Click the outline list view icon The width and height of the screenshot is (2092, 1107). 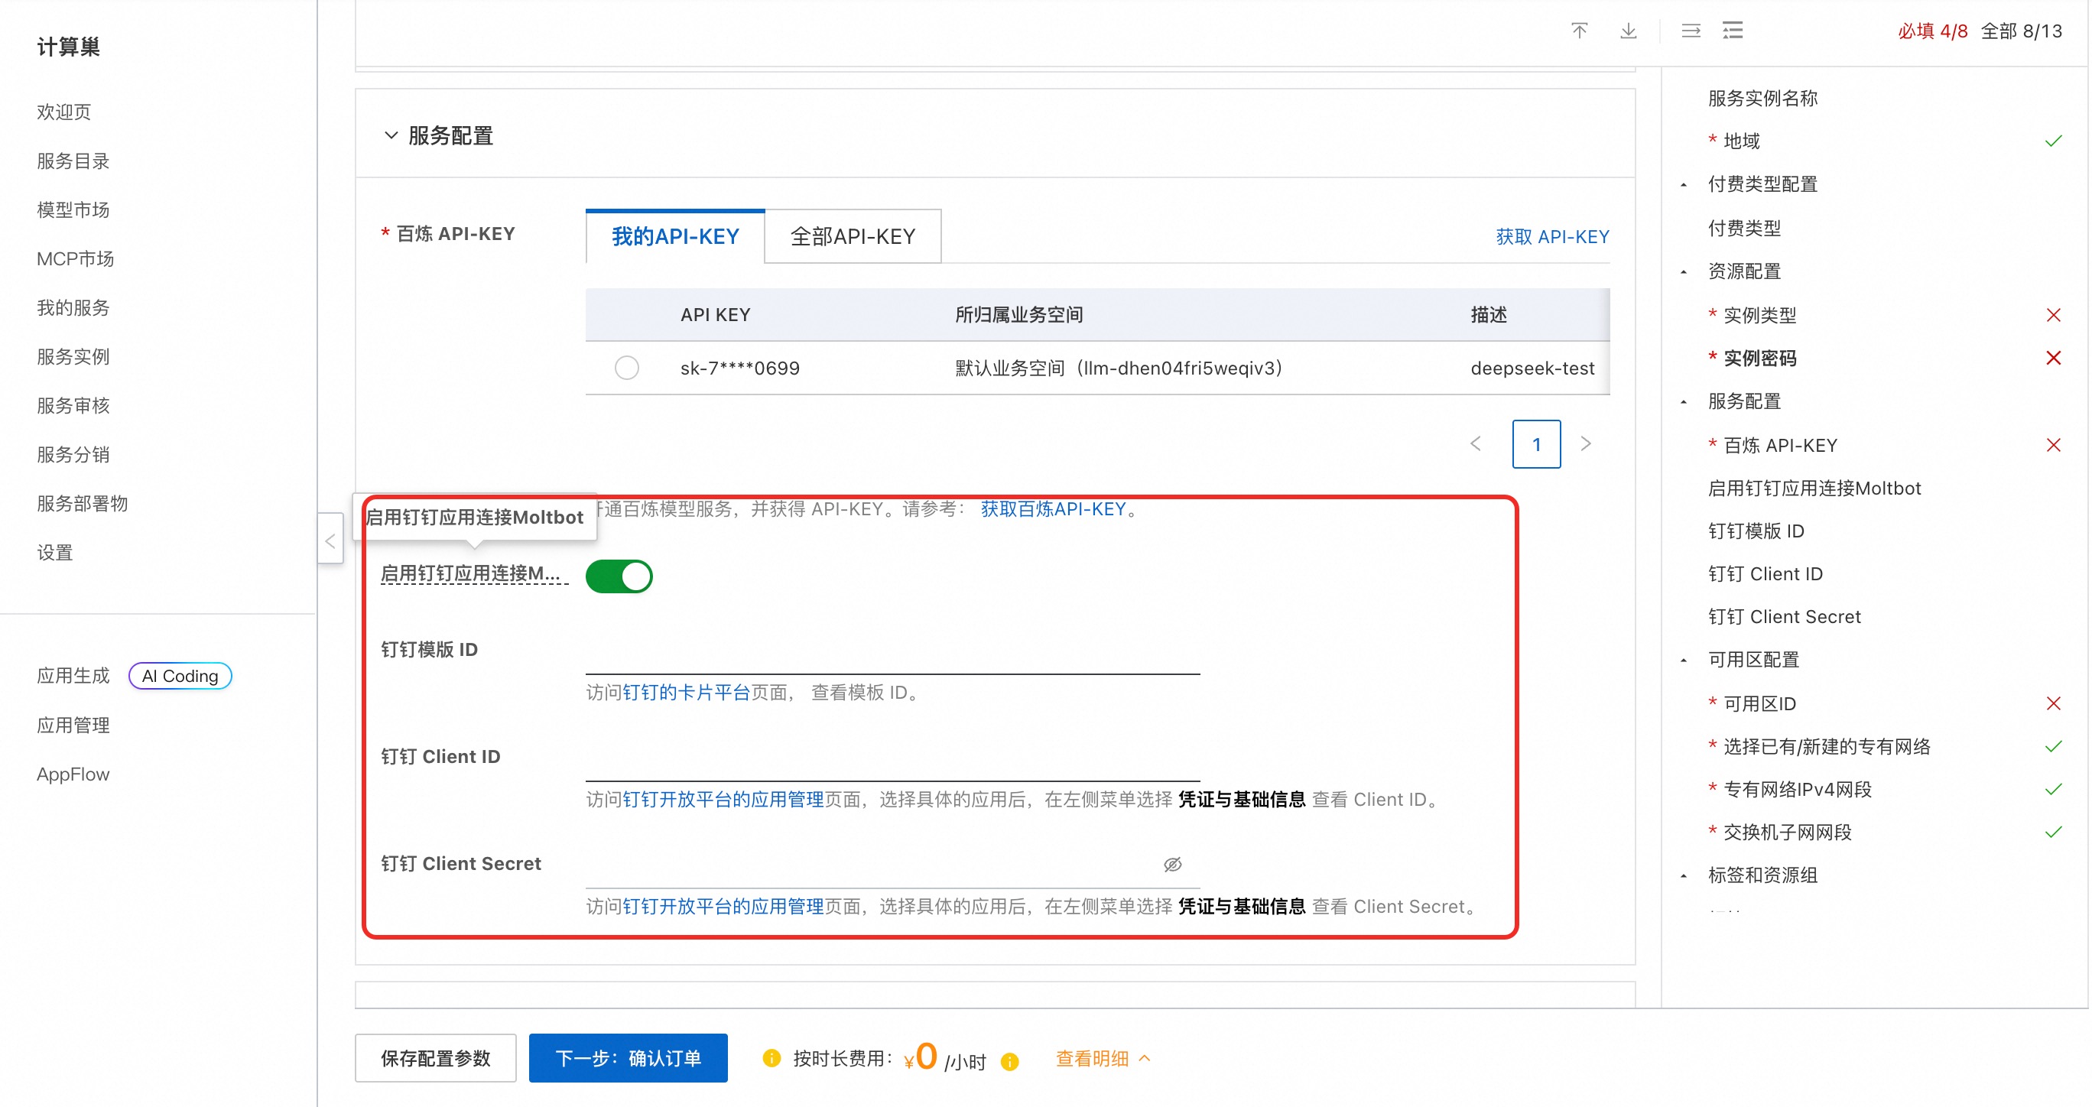click(1733, 31)
